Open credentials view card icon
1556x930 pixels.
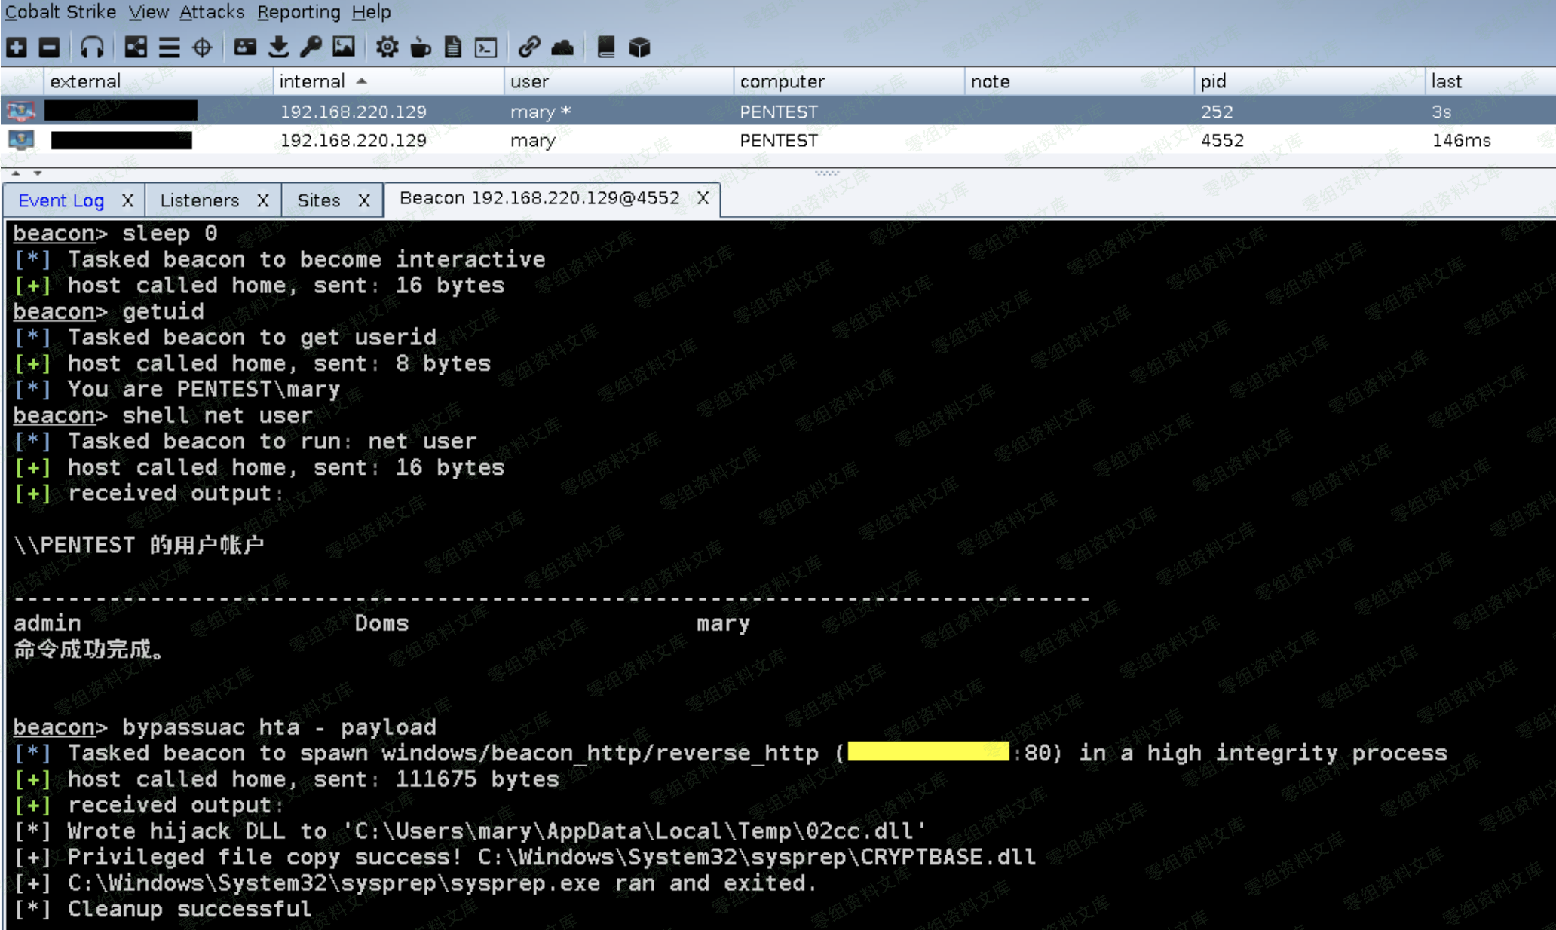click(245, 47)
